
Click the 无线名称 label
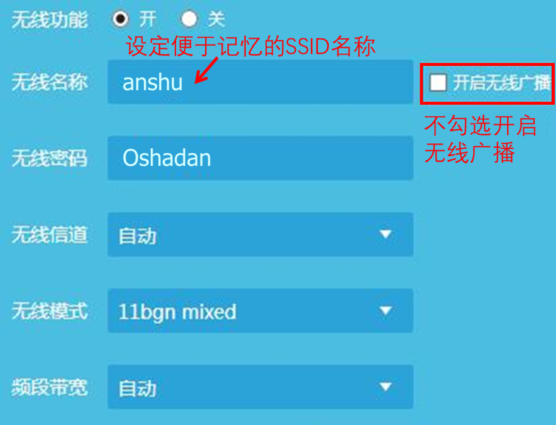pyautogui.click(x=49, y=82)
